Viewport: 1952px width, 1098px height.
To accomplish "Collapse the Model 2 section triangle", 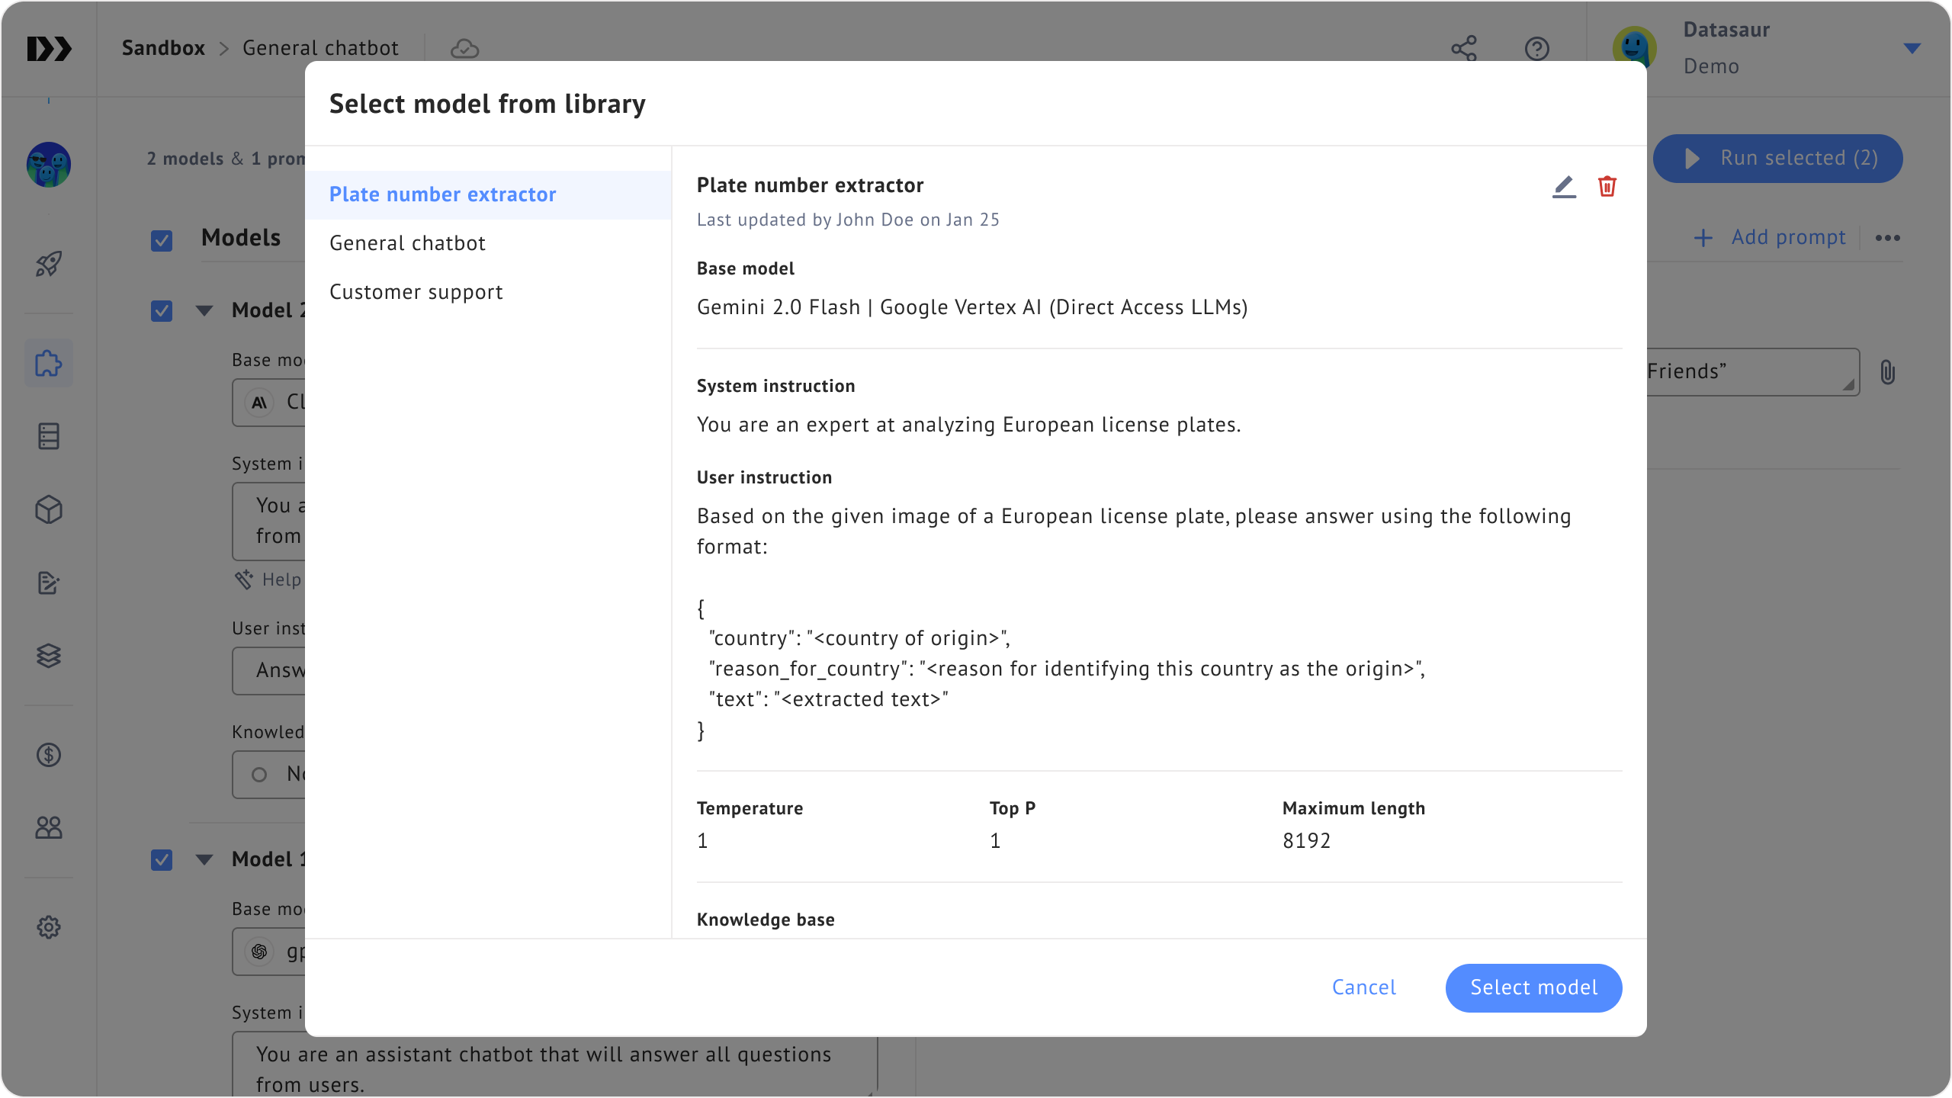I will 204,310.
